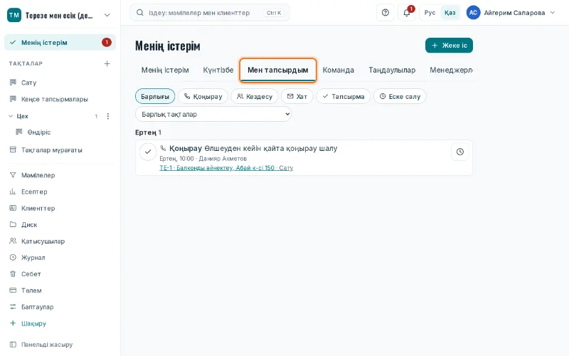Open notifications bell icon

[407, 13]
